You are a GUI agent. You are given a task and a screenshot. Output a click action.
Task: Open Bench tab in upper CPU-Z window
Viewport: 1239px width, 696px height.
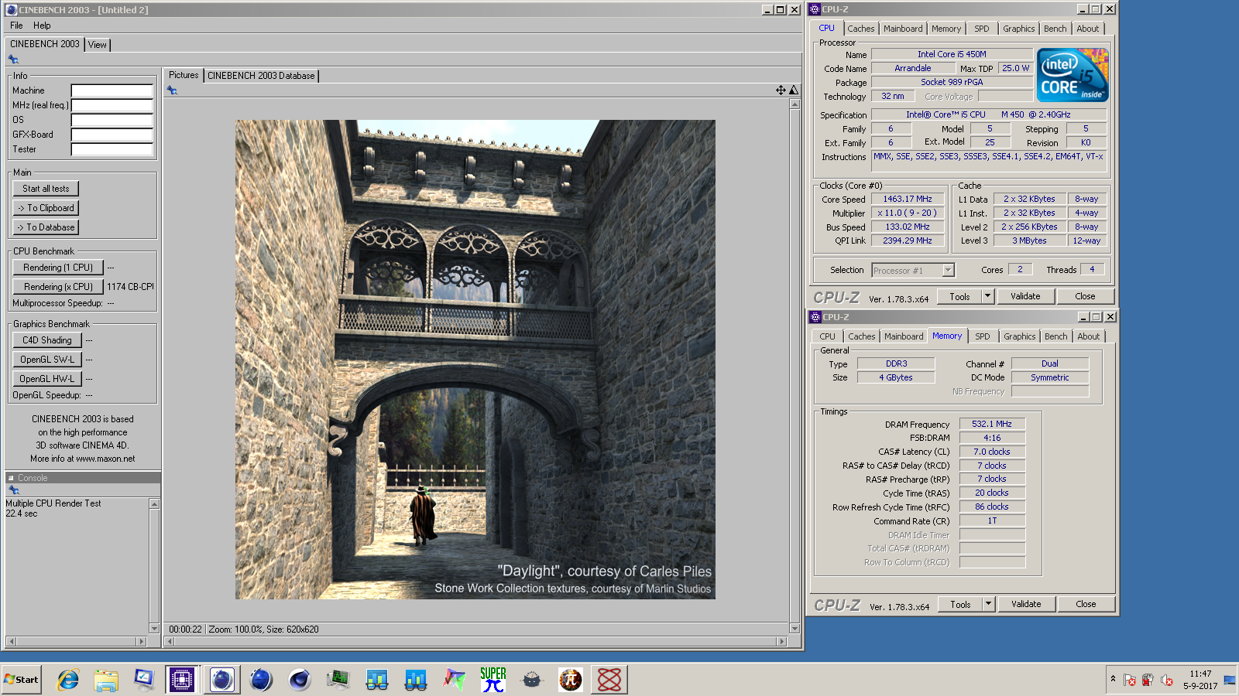click(x=1055, y=29)
